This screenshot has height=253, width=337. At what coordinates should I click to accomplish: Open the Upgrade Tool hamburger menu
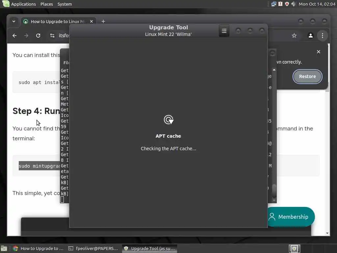point(224,31)
